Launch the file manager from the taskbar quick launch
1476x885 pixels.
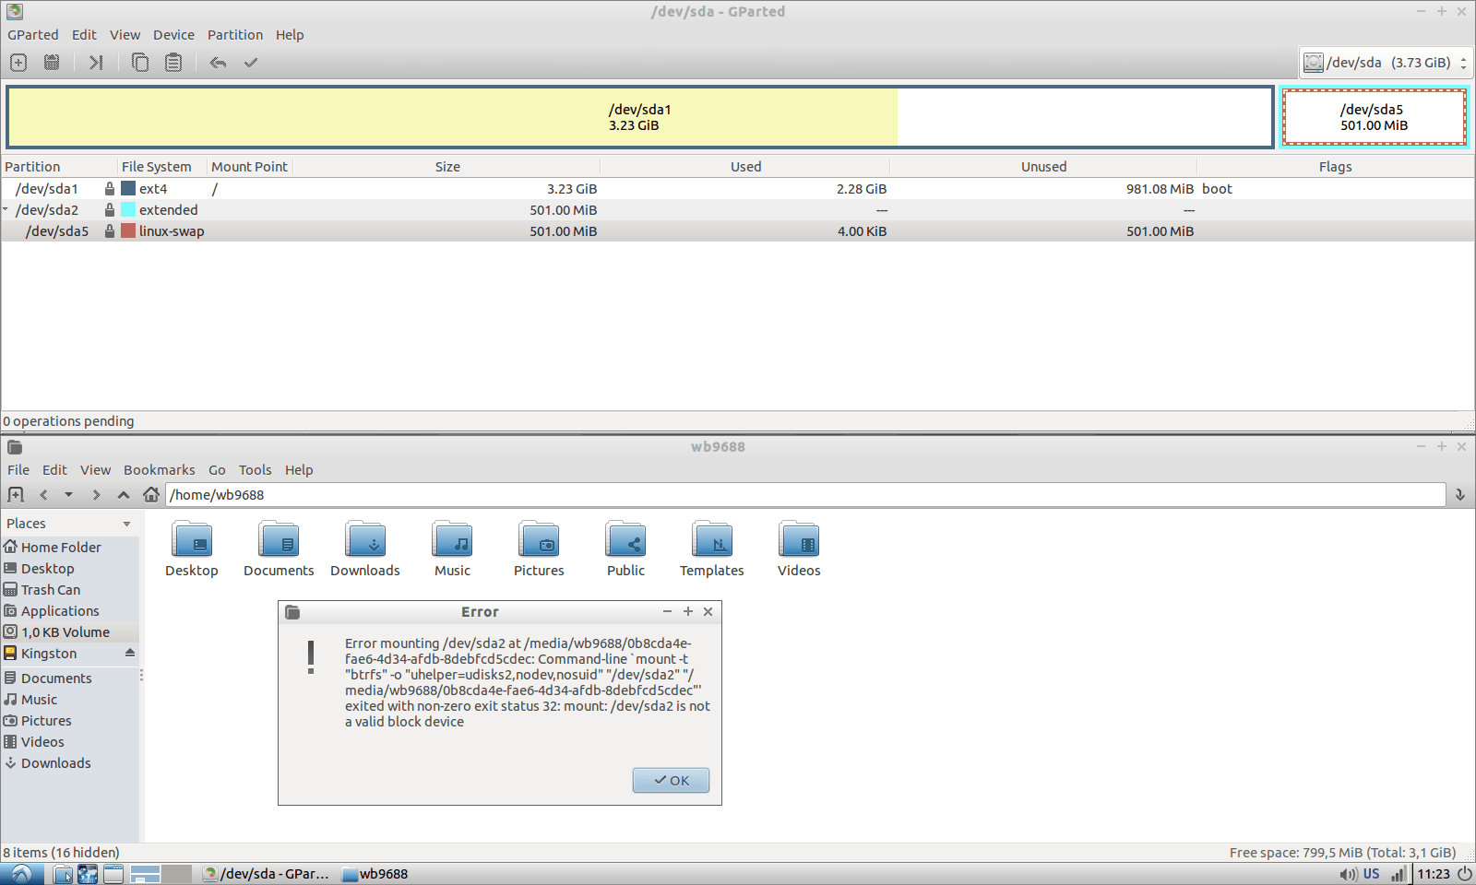coord(63,874)
